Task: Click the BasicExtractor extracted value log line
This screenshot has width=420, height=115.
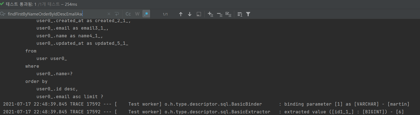Action: coord(205,112)
